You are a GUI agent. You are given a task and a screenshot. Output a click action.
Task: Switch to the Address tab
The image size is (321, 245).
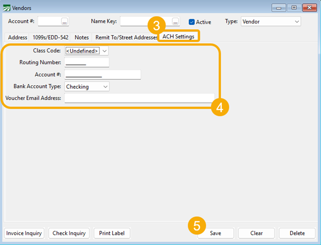(18, 37)
